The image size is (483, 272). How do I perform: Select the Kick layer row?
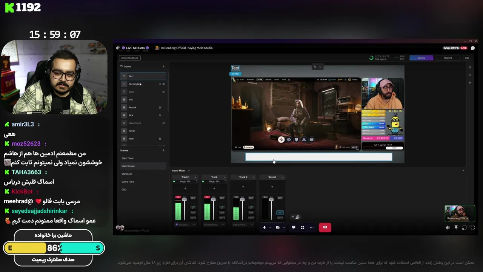(x=143, y=115)
